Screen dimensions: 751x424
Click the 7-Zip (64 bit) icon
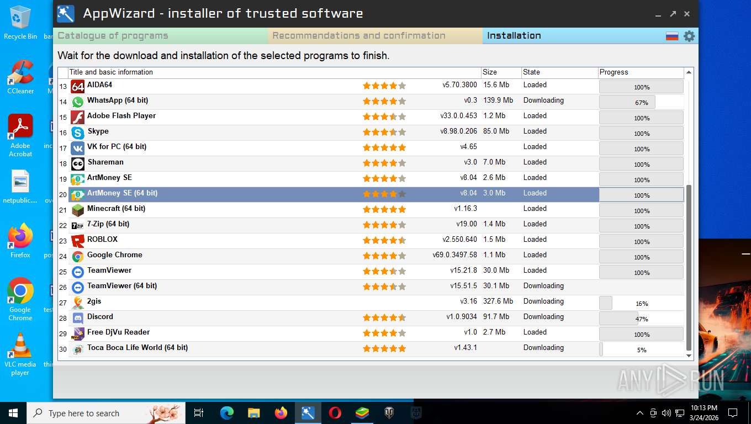pyautogui.click(x=78, y=226)
